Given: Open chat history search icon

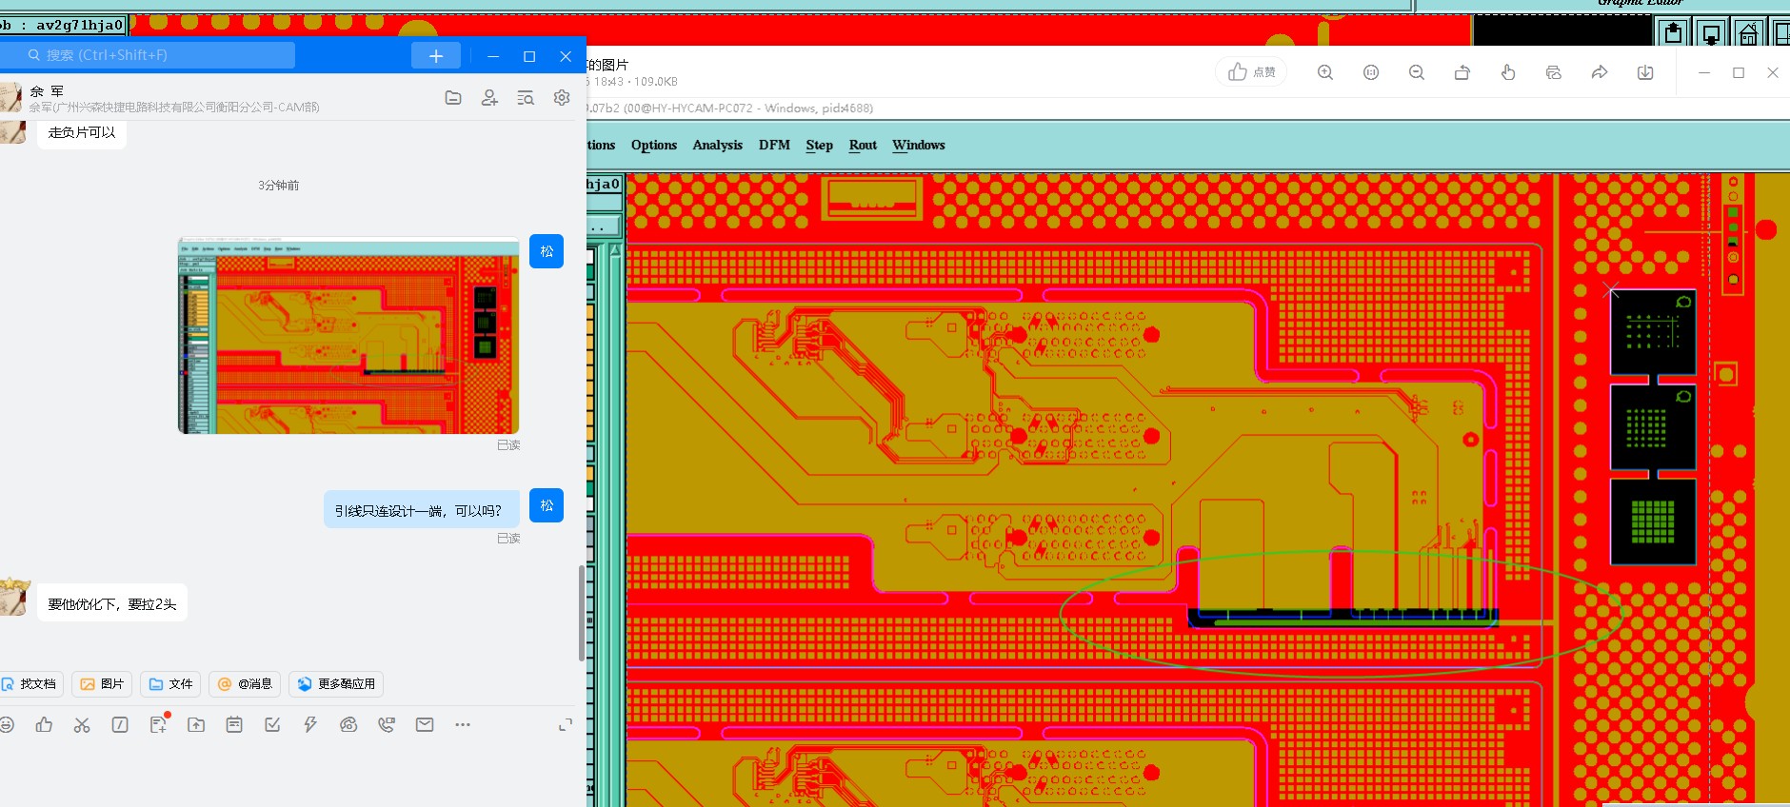Looking at the screenshot, I should [x=526, y=98].
